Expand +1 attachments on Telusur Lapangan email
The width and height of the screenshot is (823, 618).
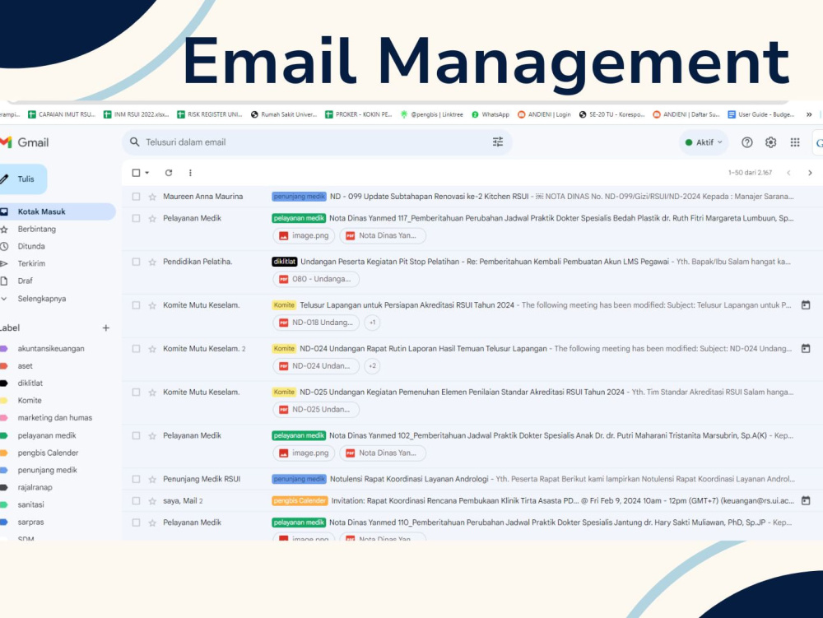372,323
